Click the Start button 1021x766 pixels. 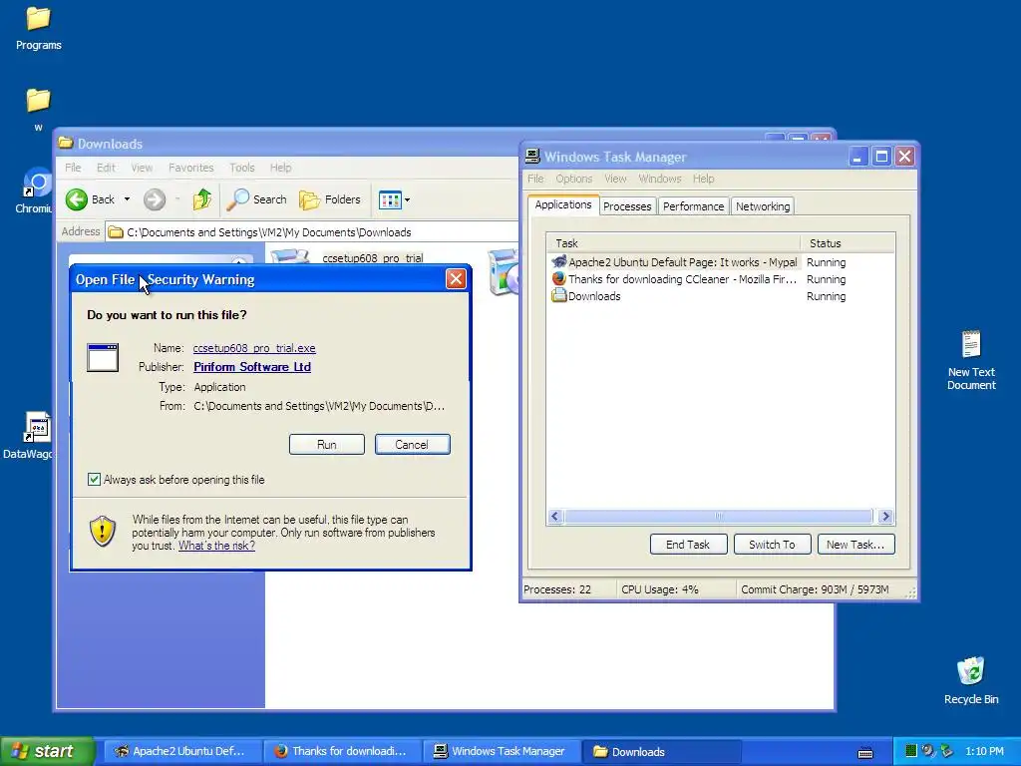(47, 752)
